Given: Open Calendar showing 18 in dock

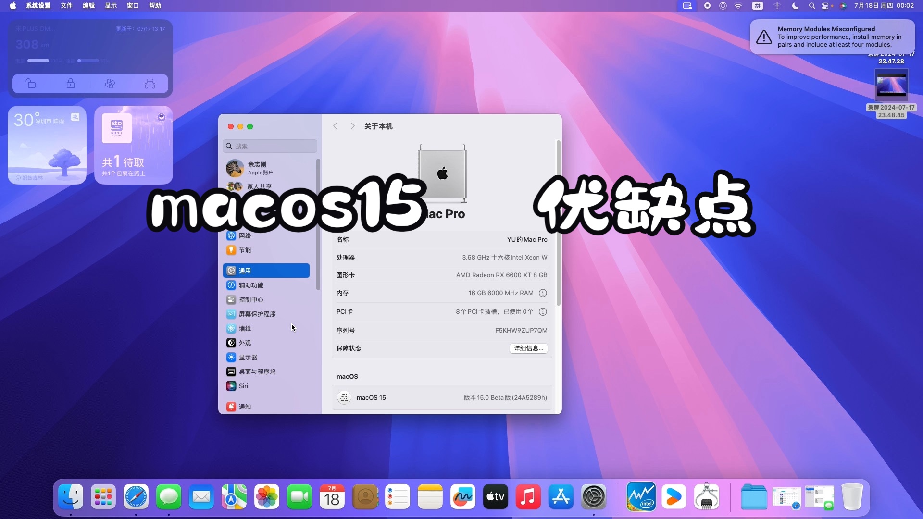Looking at the screenshot, I should tap(332, 496).
